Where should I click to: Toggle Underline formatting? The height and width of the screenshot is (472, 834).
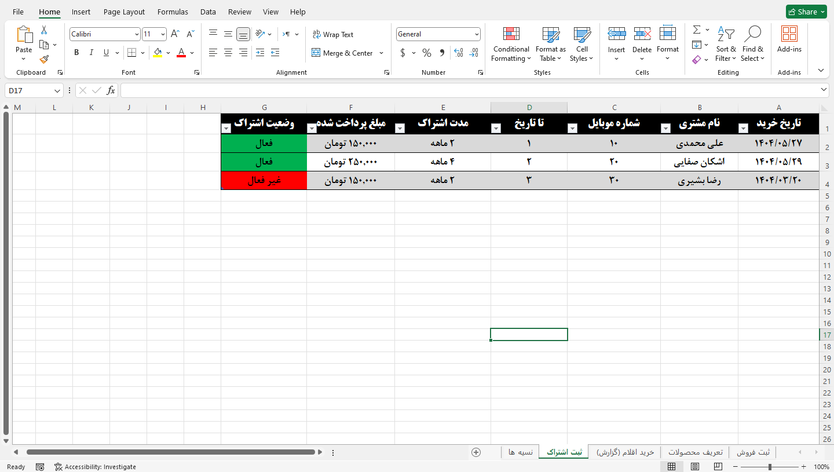tap(106, 53)
